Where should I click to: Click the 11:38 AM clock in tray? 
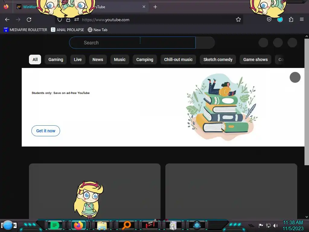click(x=293, y=223)
